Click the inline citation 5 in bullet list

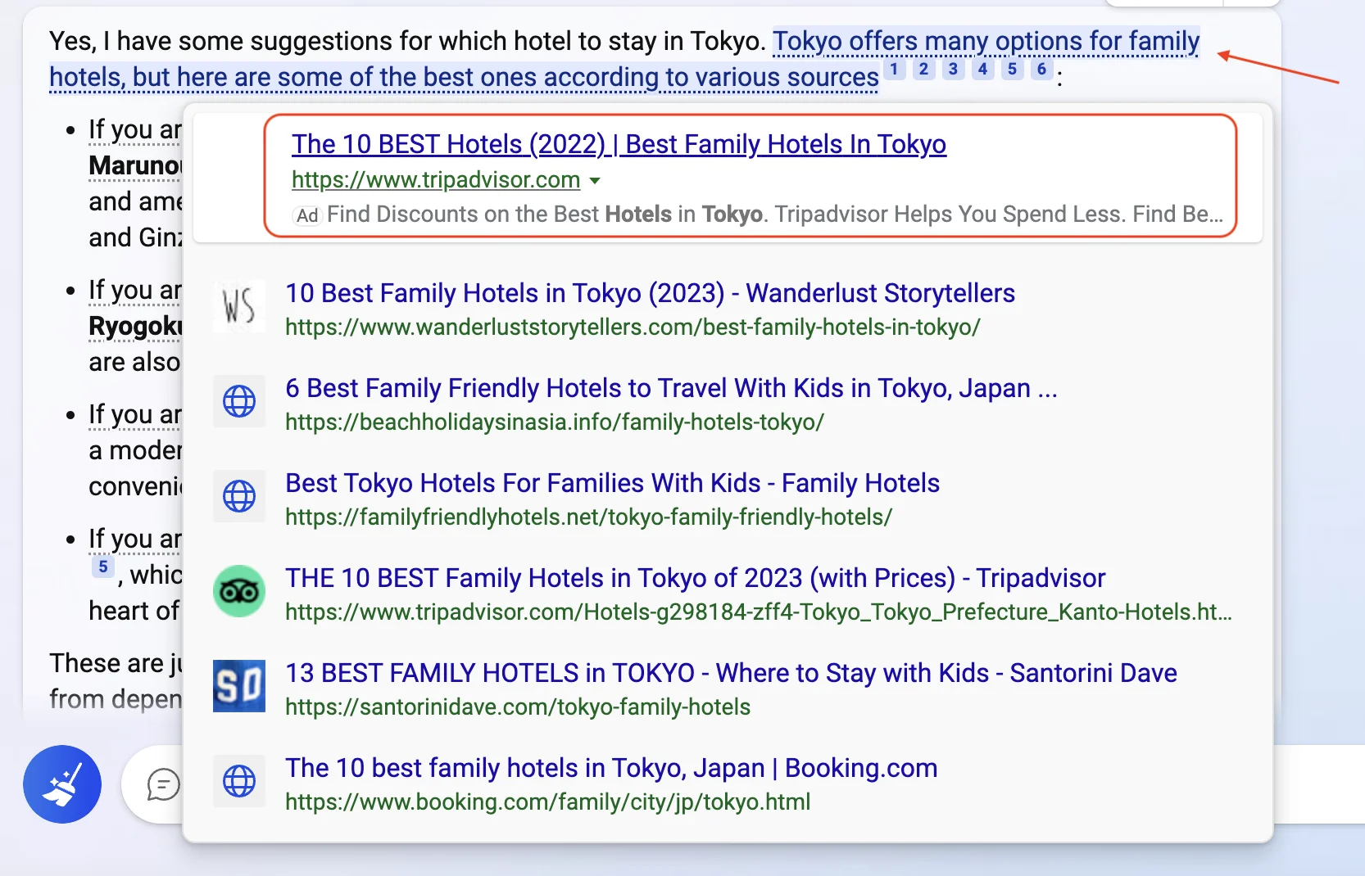103,567
